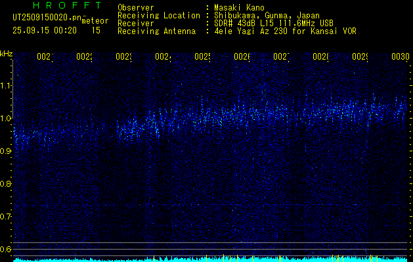413x262 pixels.
Task: Click the 0028 time marker
Action: [x=320, y=56]
